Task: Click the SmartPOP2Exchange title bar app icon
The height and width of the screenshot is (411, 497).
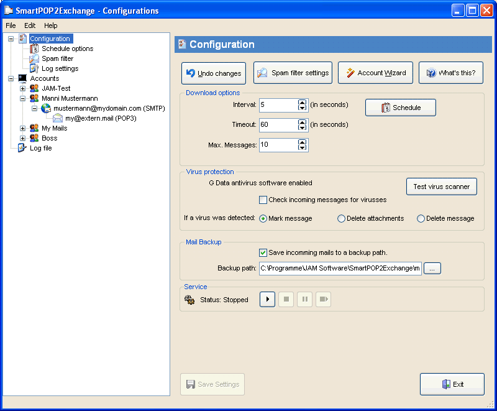Action: tap(9, 11)
